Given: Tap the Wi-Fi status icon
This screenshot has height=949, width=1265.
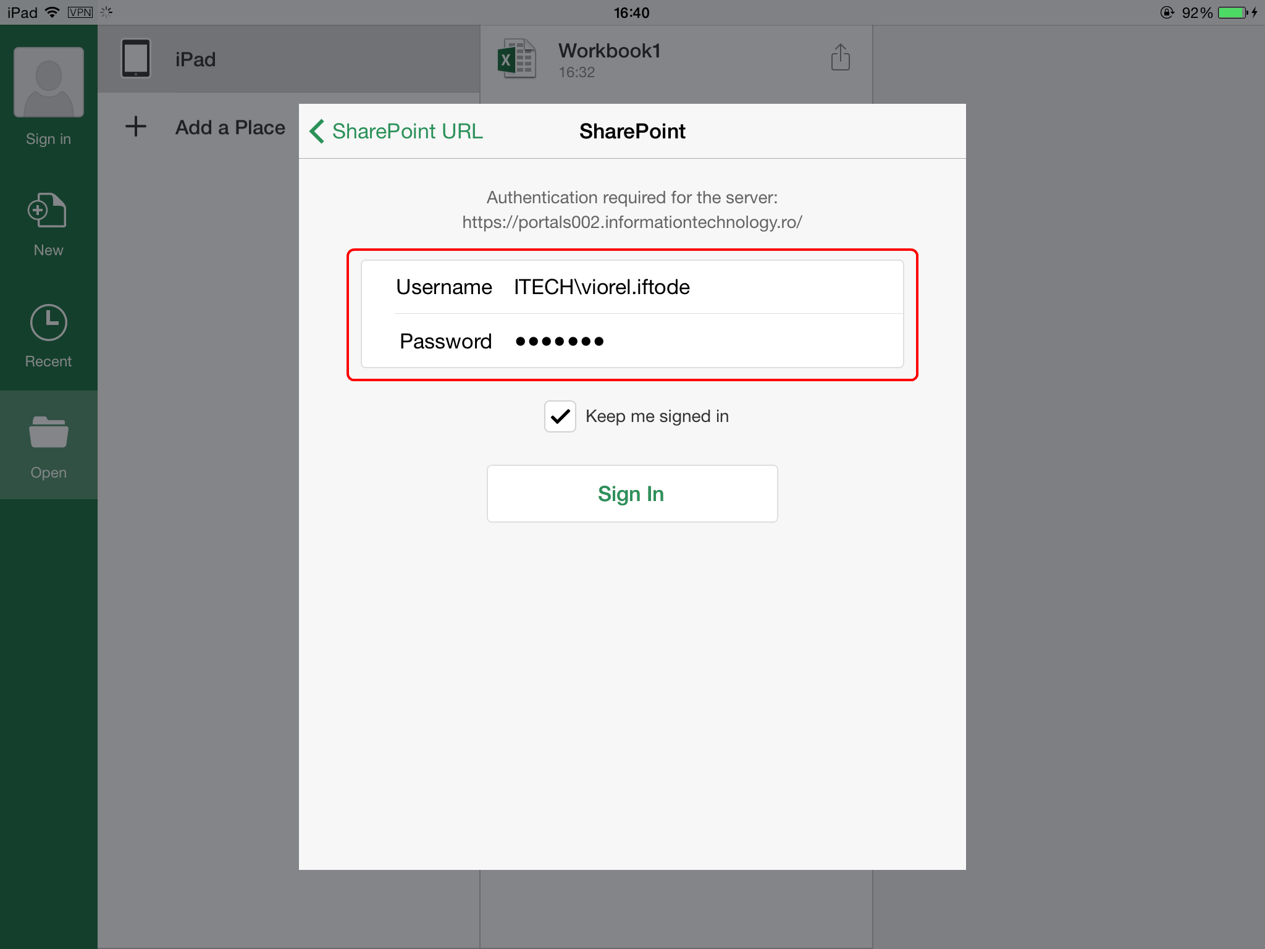Looking at the screenshot, I should point(53,12).
